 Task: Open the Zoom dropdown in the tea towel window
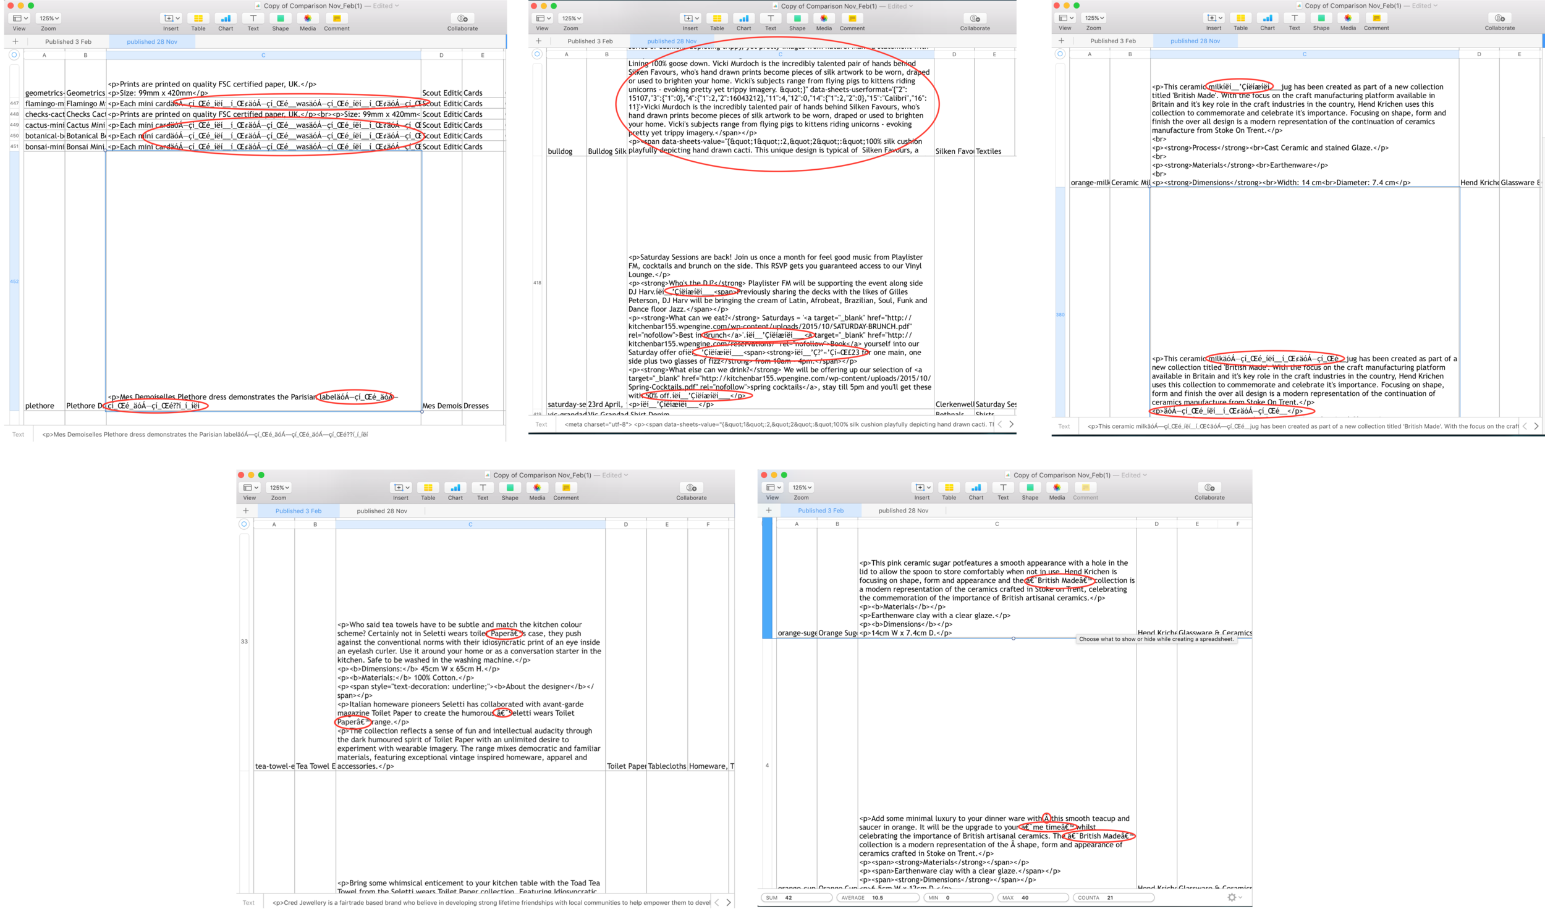(279, 488)
